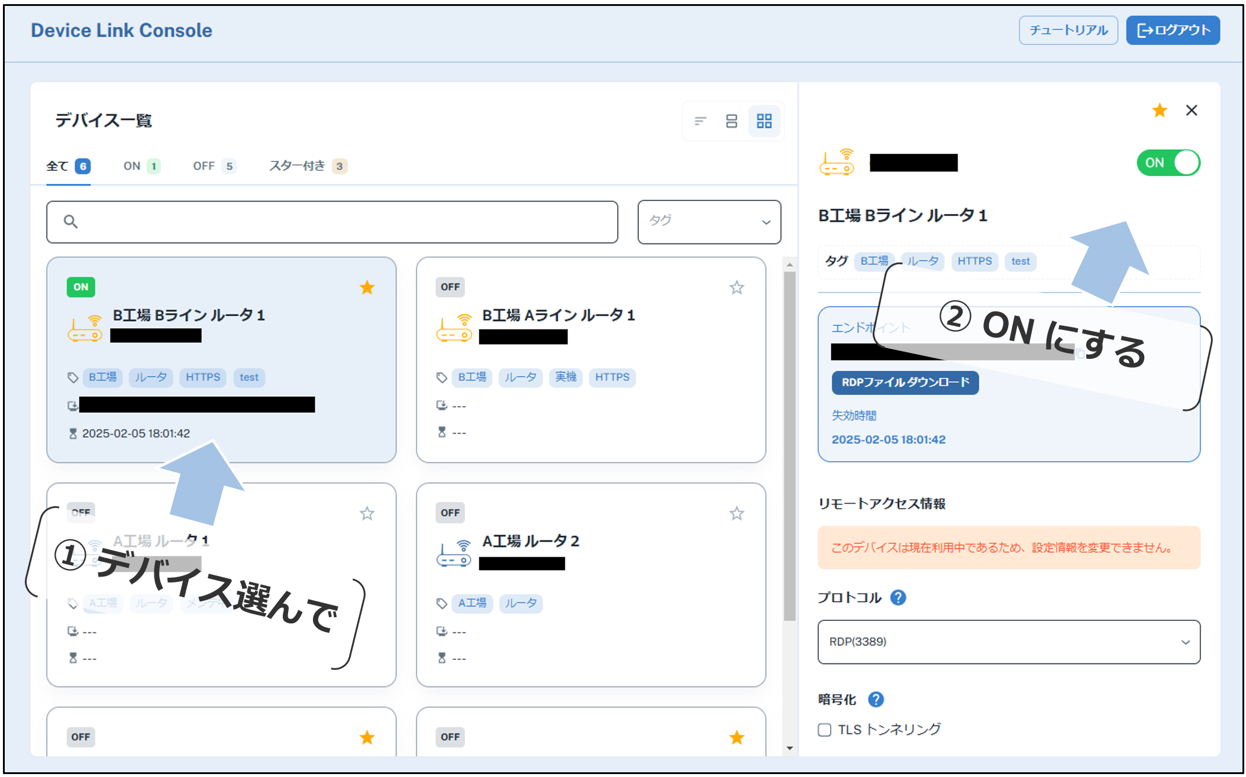Turn off the ON device switch
The width and height of the screenshot is (1246, 777).
pos(1168,163)
